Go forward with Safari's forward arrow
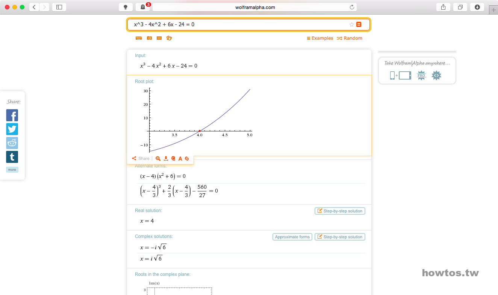Screen dimensions: 498x295 [x=44, y=7]
